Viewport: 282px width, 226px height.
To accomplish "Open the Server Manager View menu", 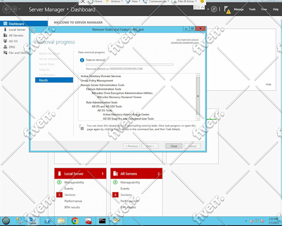I will [264, 9].
